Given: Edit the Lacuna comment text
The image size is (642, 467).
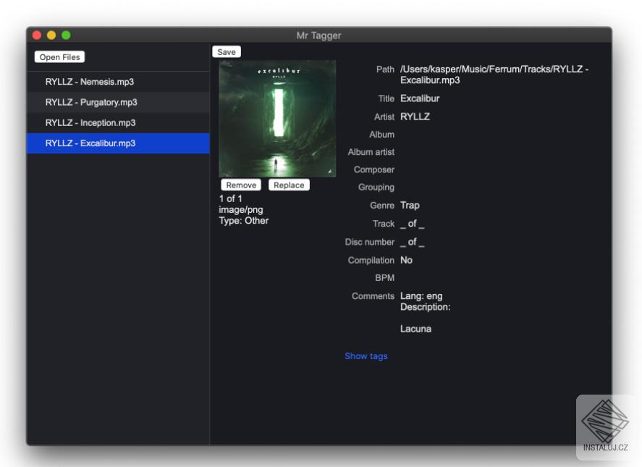Looking at the screenshot, I should [x=415, y=329].
